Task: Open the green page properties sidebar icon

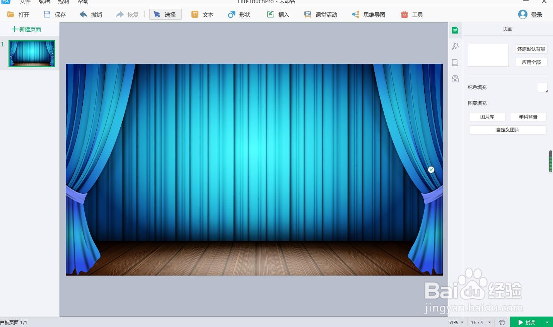Action: (455, 30)
